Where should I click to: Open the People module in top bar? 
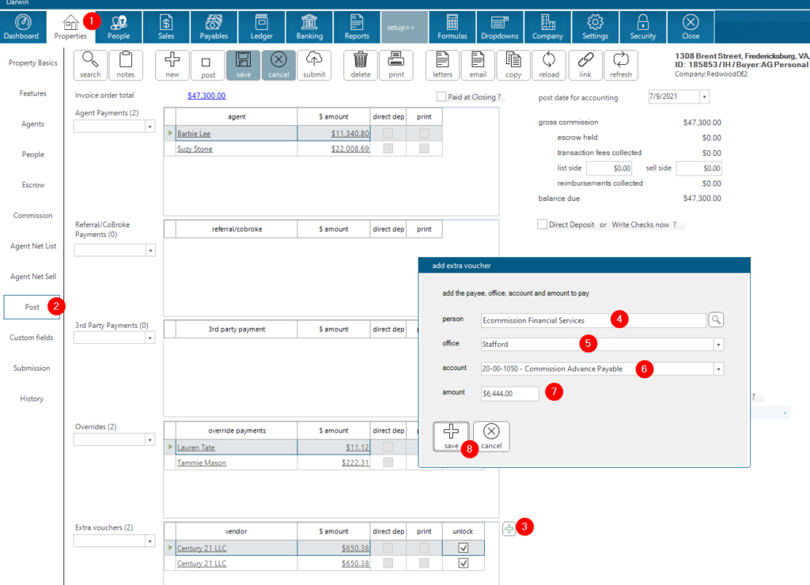(119, 27)
